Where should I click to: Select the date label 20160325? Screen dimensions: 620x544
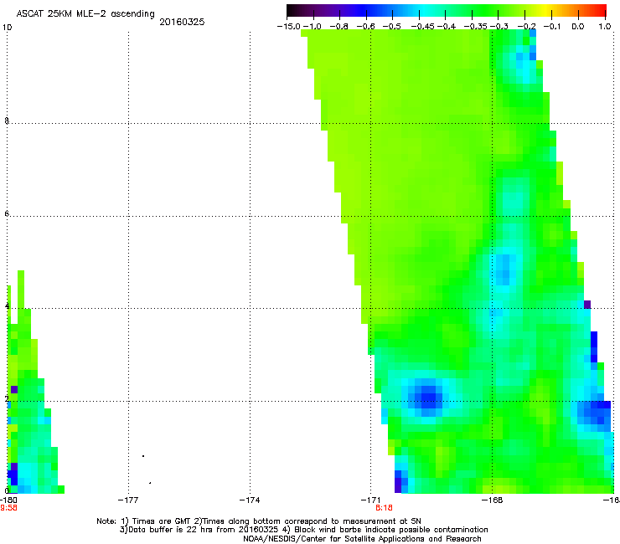tap(182, 22)
